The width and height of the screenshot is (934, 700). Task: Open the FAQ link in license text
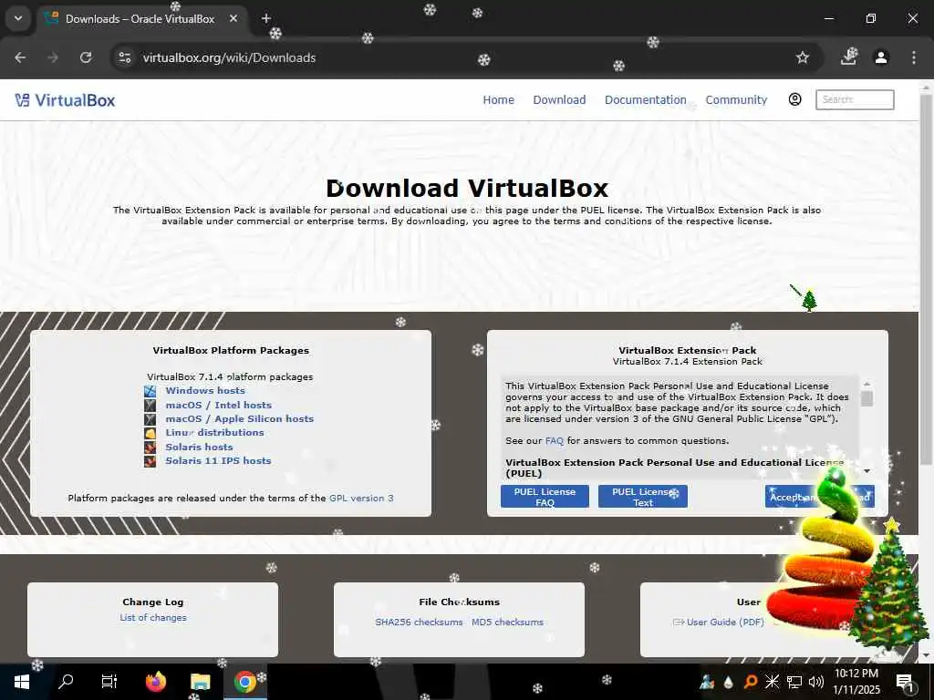coord(554,441)
